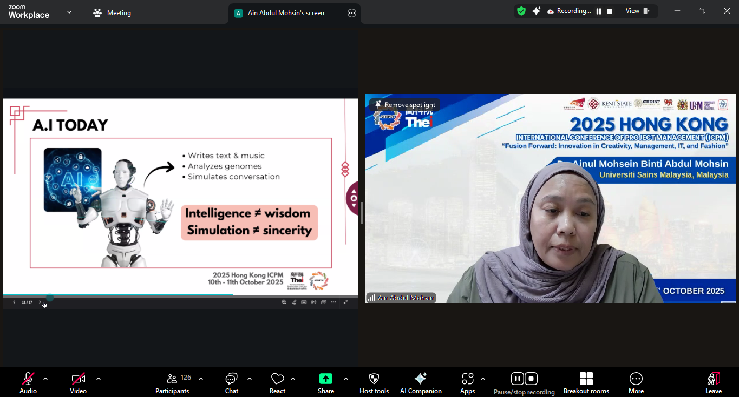Select Ain Abdul Mohsin's screen tab
Screen dimensions: 739x397
pos(285,13)
